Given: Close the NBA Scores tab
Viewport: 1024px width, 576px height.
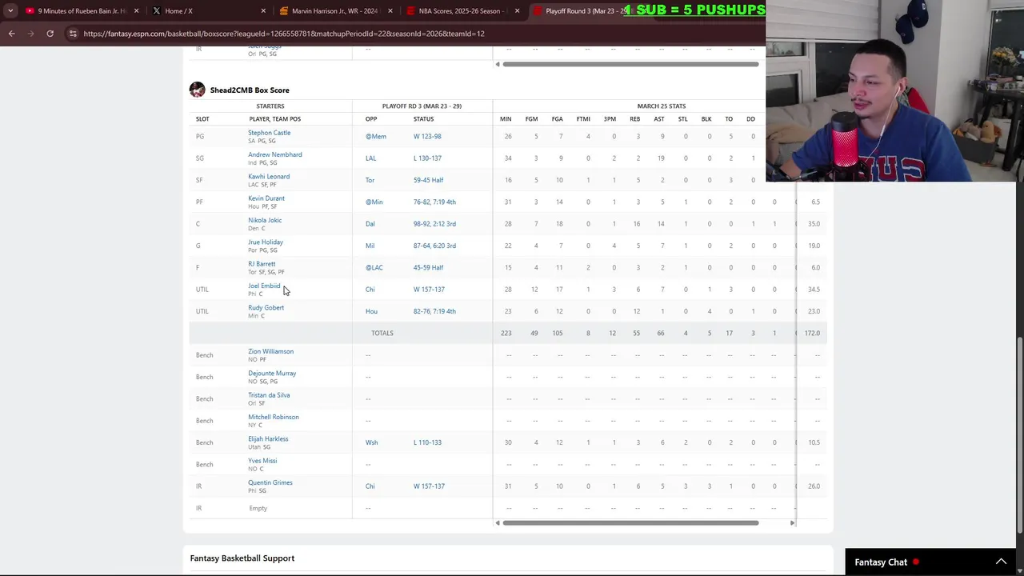Looking at the screenshot, I should pyautogui.click(x=517, y=11).
